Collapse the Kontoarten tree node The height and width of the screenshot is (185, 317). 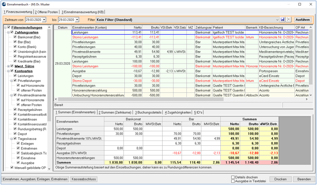pyautogui.click(x=8, y=71)
